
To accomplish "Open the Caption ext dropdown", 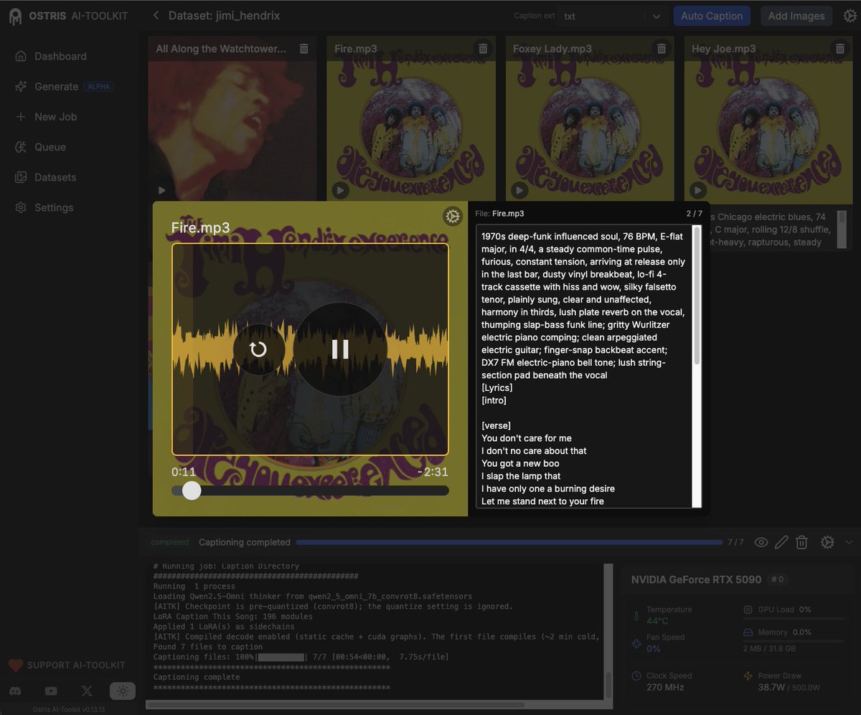I will coord(614,16).
